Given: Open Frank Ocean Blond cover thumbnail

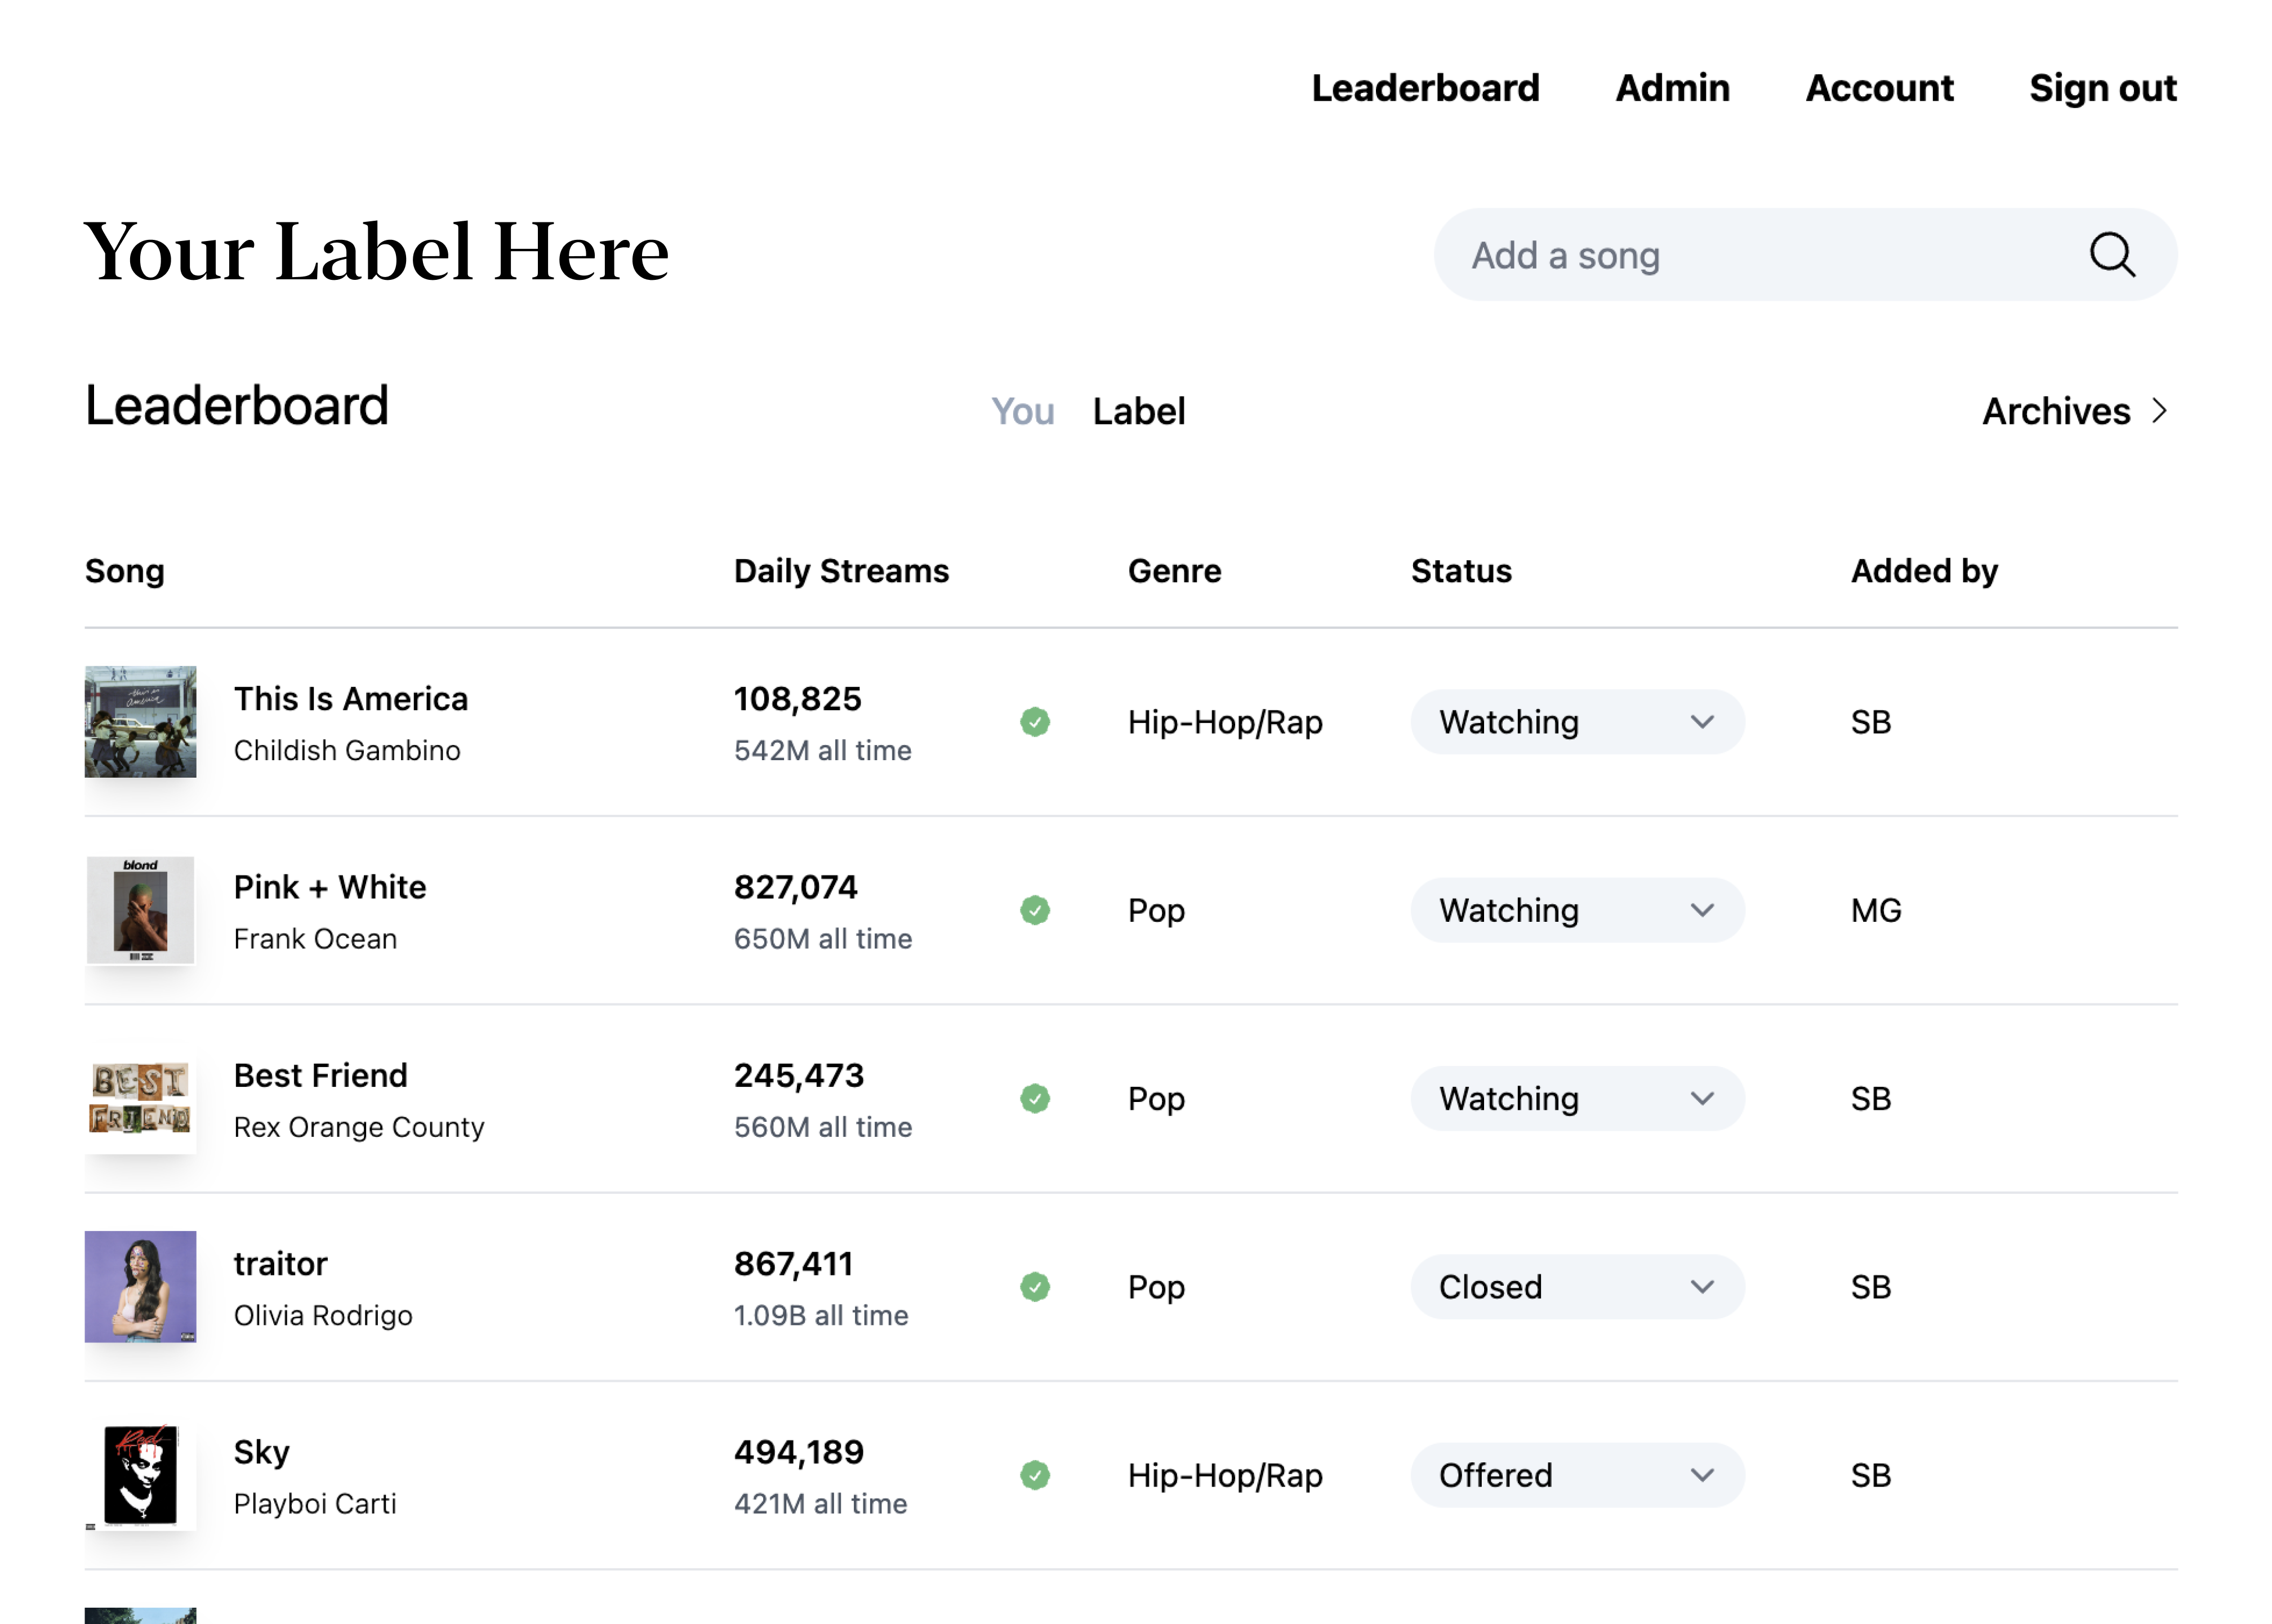Looking at the screenshot, I should click(x=140, y=910).
